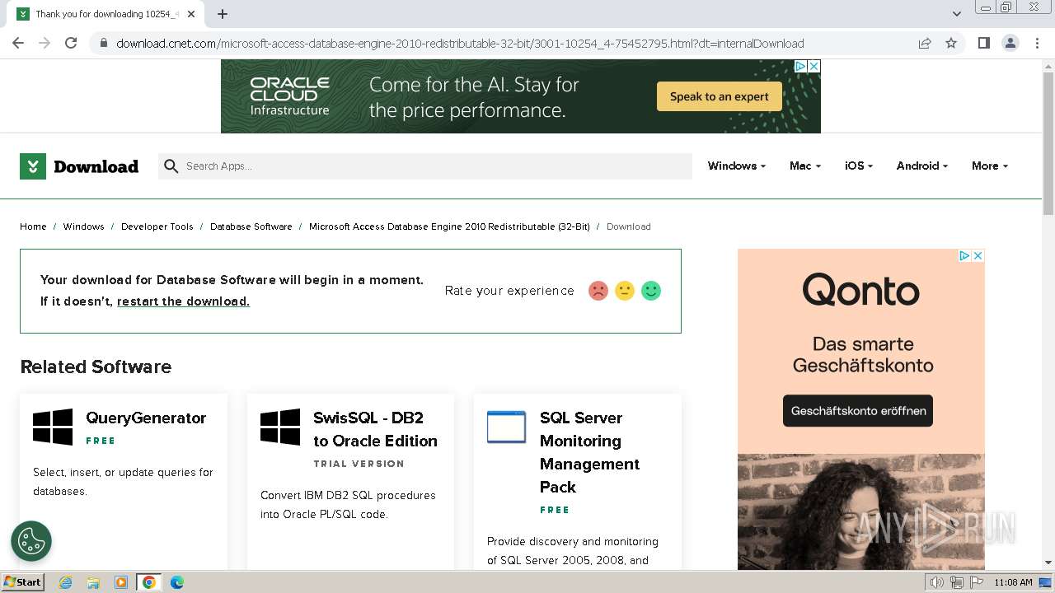The image size is (1055, 593).
Task: Open File Explorer from taskbar
Action: 93,582
